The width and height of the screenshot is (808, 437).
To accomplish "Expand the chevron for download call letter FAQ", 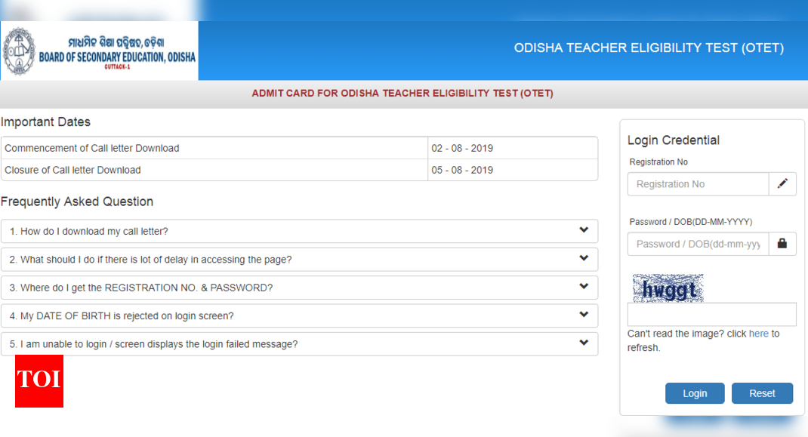I will [583, 230].
